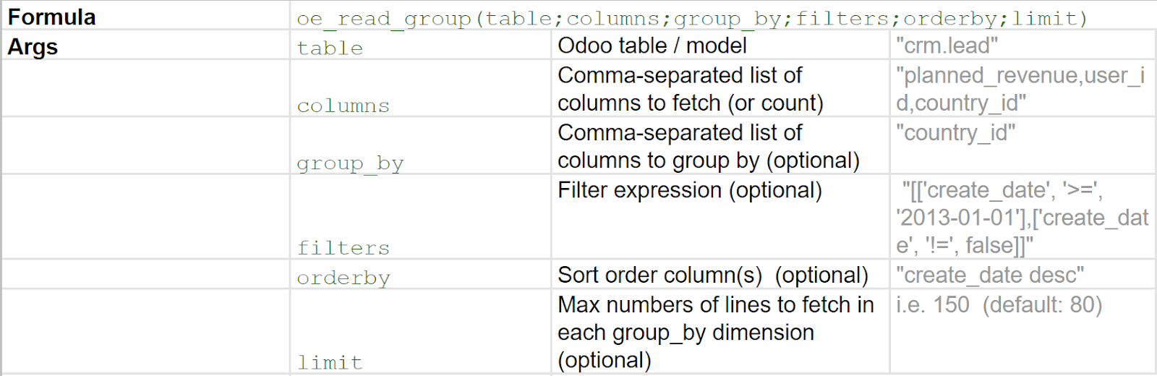The height and width of the screenshot is (376, 1157).
Task: Click the 'Formula' label cell
Action: click(x=52, y=17)
